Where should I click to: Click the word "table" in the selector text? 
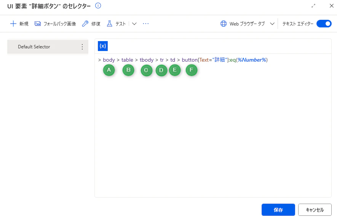coord(127,60)
